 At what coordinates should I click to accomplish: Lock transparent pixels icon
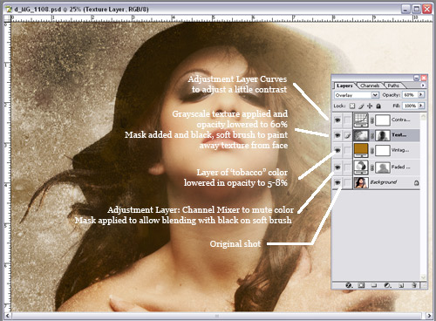pyautogui.click(x=352, y=106)
